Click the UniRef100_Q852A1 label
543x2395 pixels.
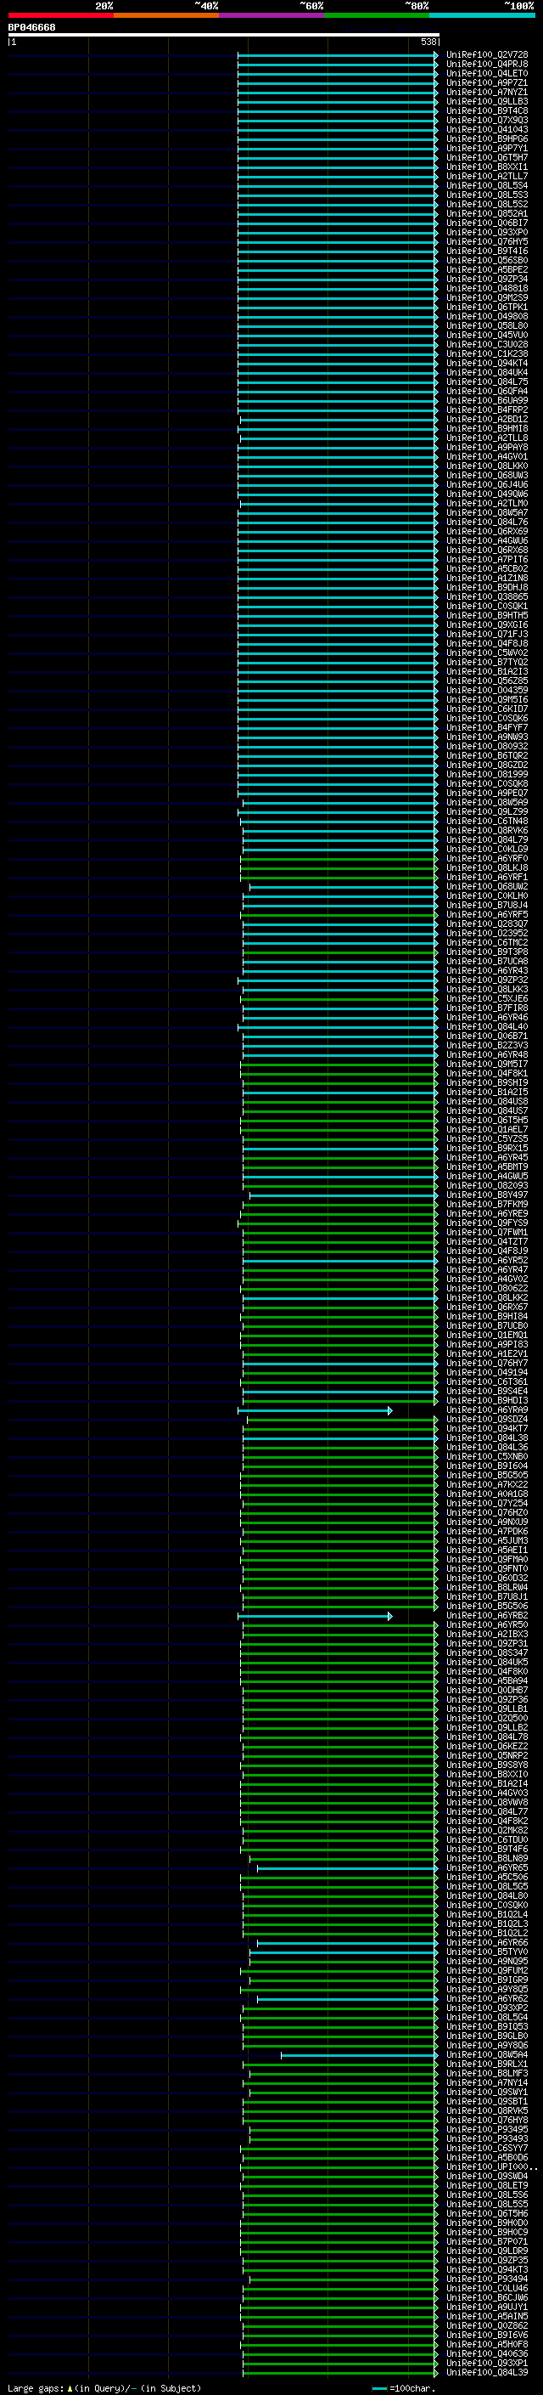[x=486, y=214]
